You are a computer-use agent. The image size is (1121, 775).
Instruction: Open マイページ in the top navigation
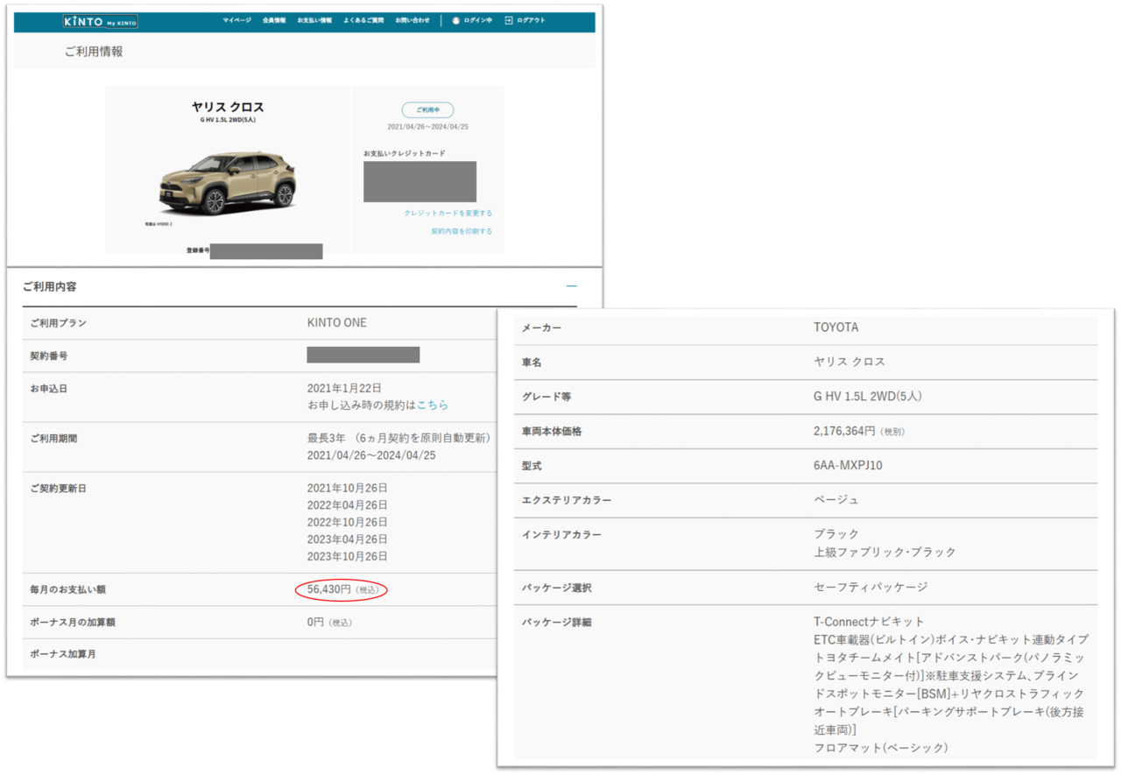point(236,20)
